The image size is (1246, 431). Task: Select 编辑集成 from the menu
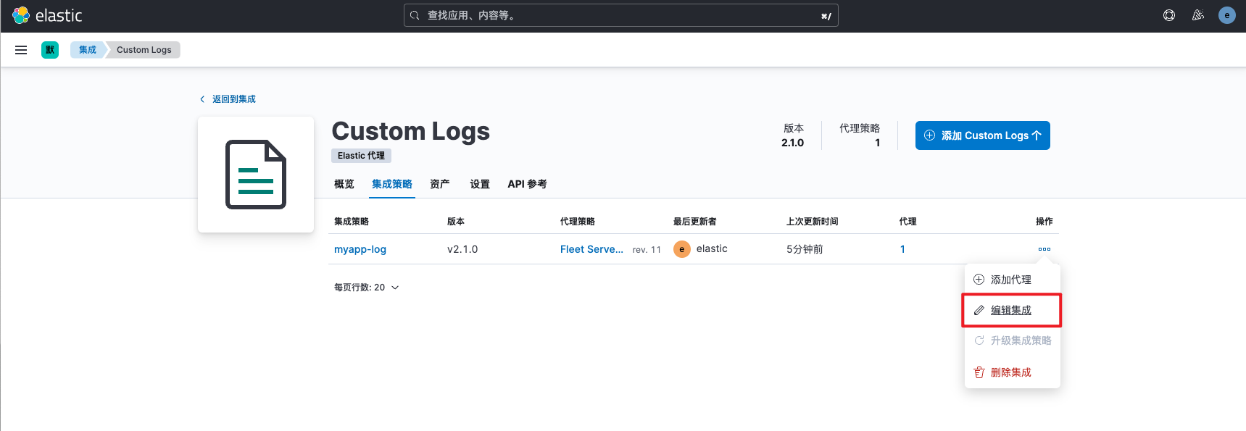[x=1013, y=310]
